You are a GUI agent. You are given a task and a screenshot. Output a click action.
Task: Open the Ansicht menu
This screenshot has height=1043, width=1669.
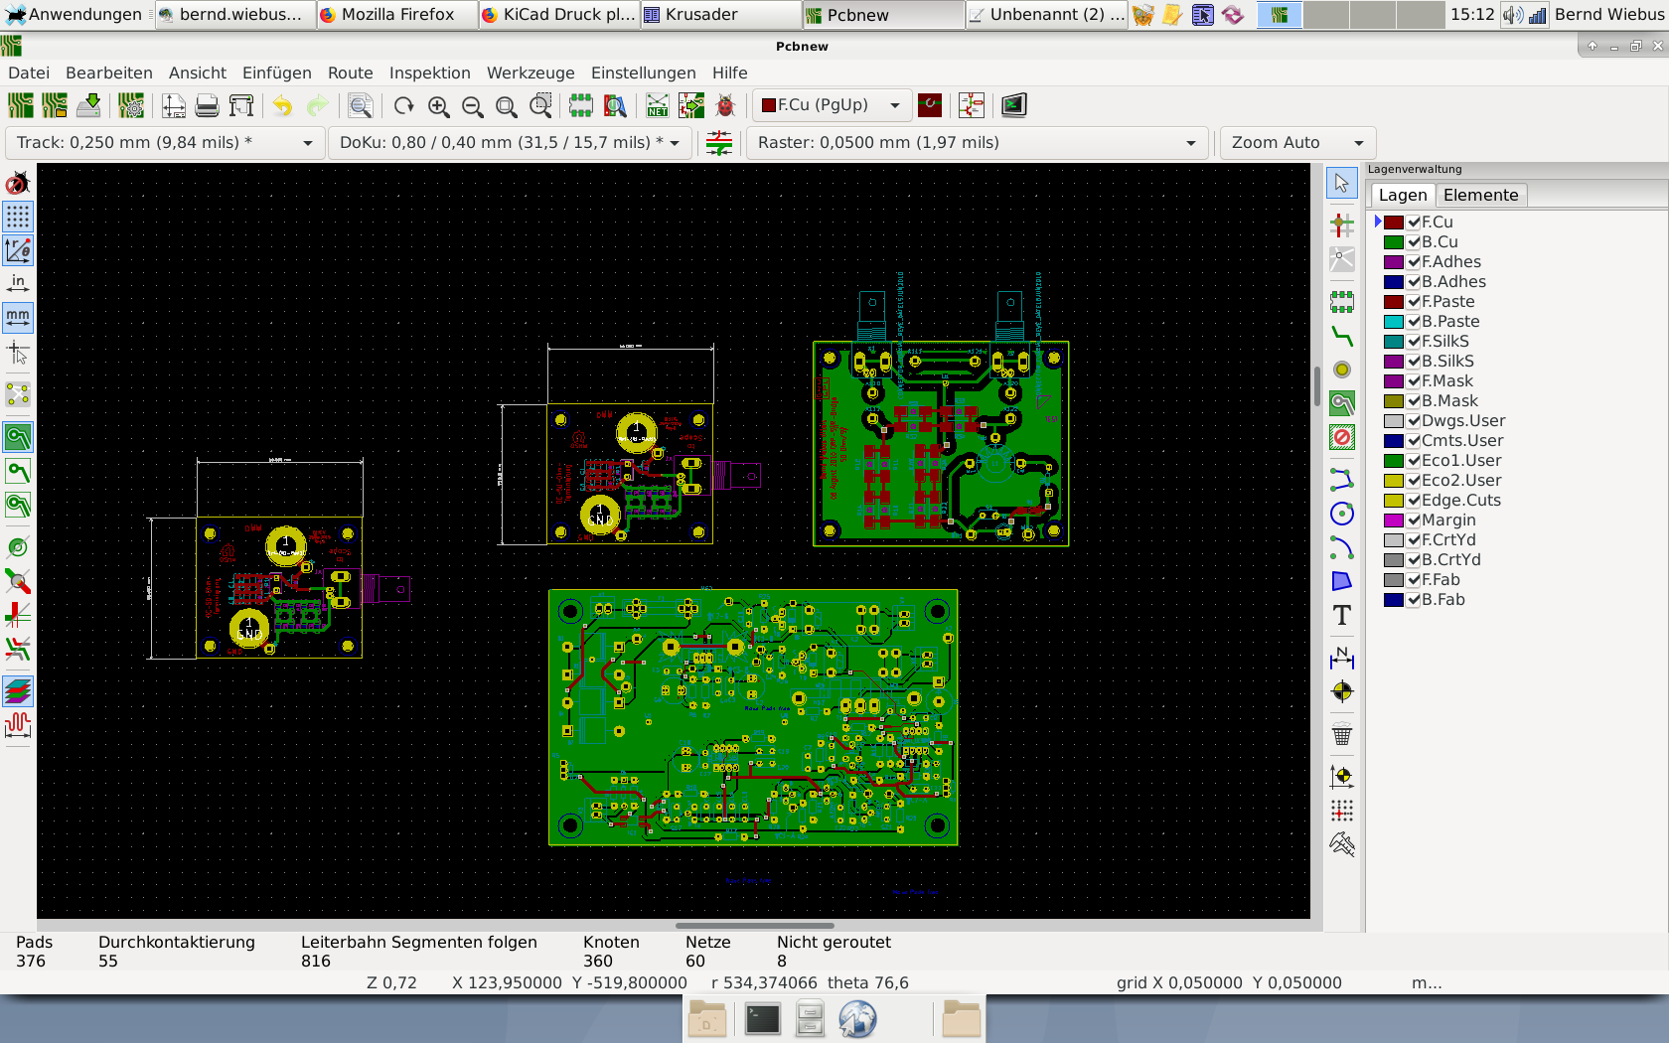point(198,74)
